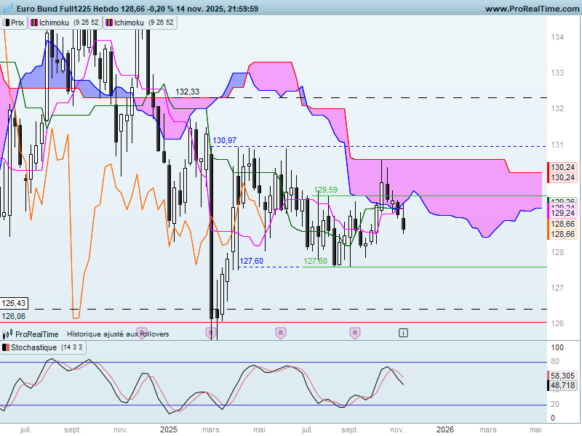Click the rollover R marker near May

281,333
